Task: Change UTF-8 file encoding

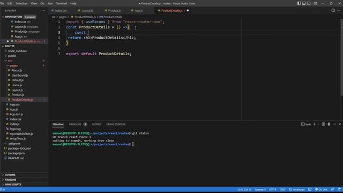Action: pos(273,189)
